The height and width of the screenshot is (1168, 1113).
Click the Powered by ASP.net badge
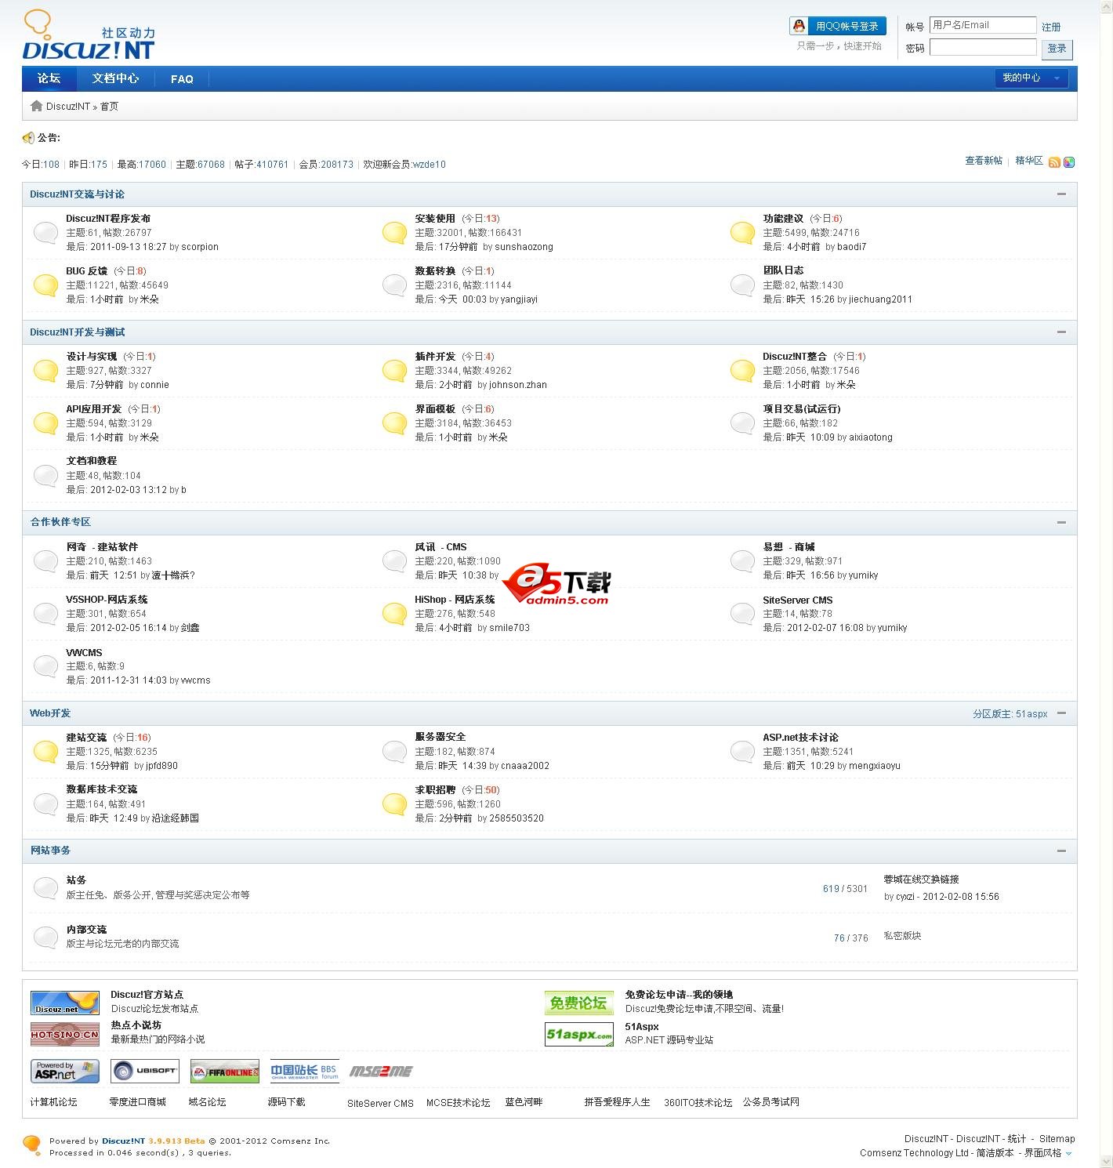(65, 1071)
